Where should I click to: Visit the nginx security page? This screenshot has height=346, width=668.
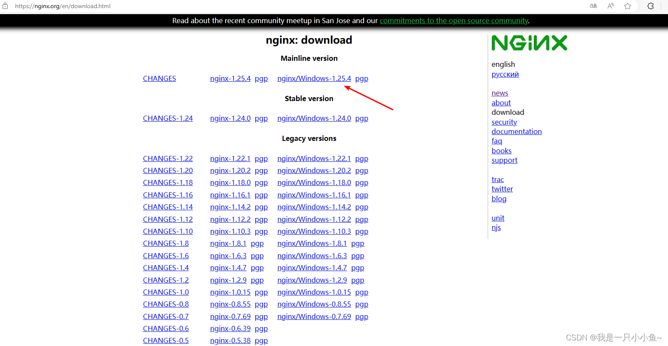point(504,122)
